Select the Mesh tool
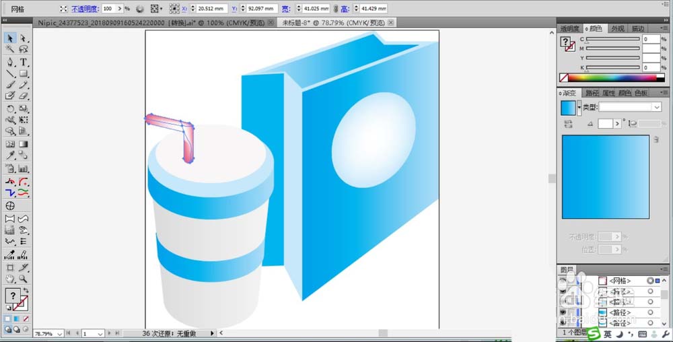 click(10, 144)
